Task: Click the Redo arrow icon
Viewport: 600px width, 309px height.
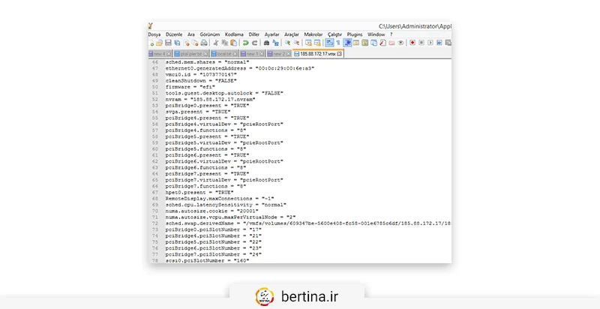Action: [x=255, y=43]
